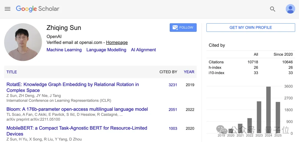Screen dimensions: 299x142
Task: Click Zhiqing Sun's profile photo
Action: coord(23,42)
